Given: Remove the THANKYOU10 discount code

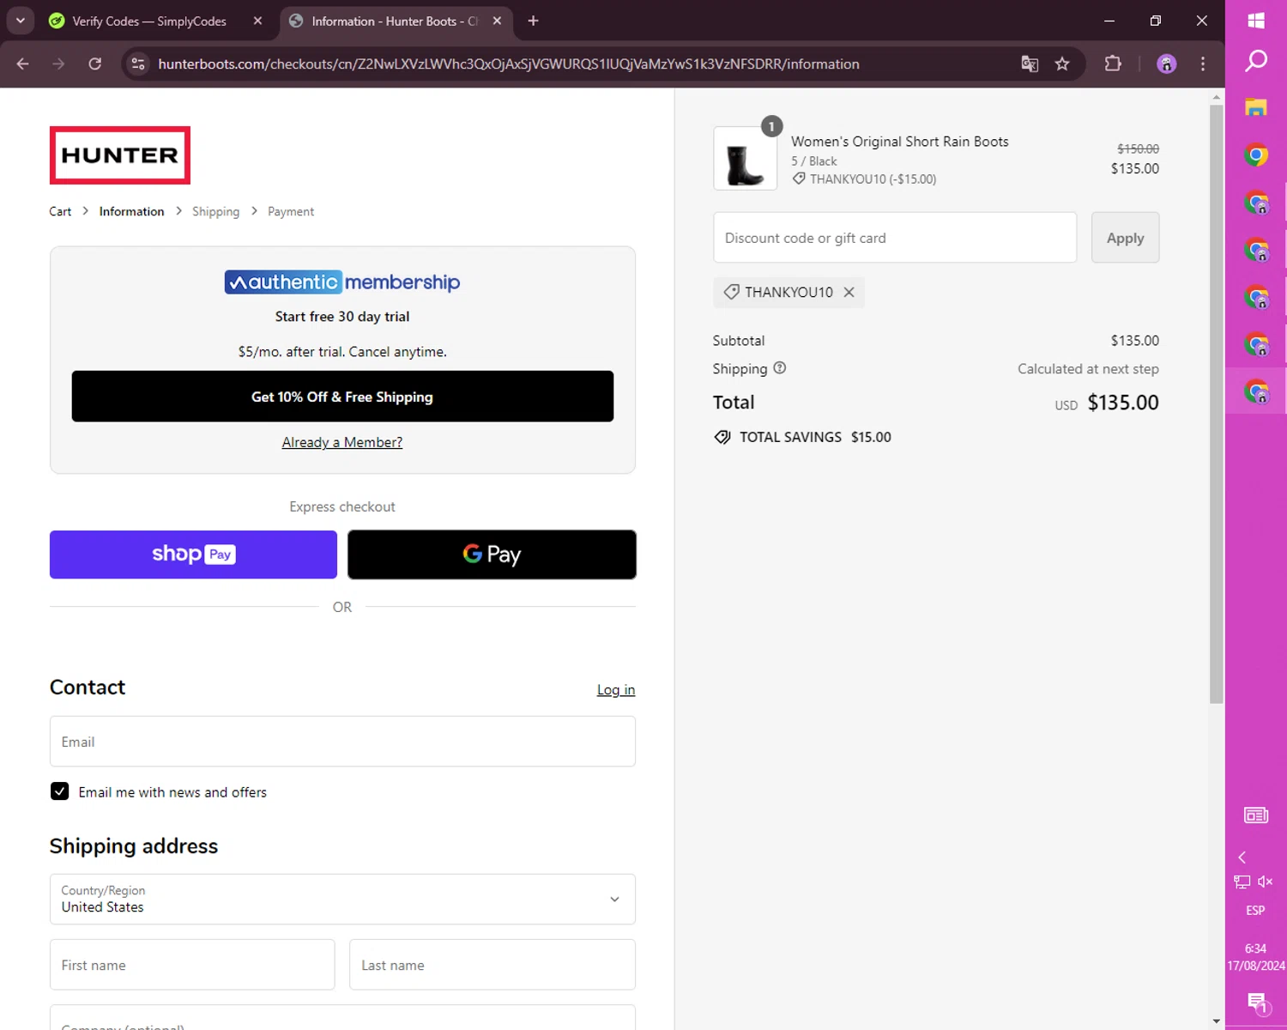Looking at the screenshot, I should (849, 292).
